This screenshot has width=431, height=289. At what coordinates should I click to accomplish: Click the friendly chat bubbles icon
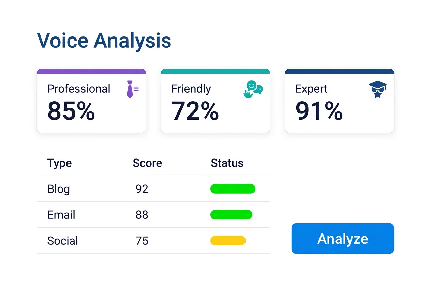253,89
